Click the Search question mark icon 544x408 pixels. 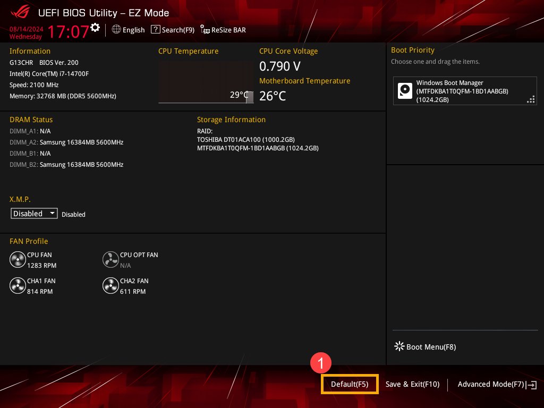pos(156,30)
